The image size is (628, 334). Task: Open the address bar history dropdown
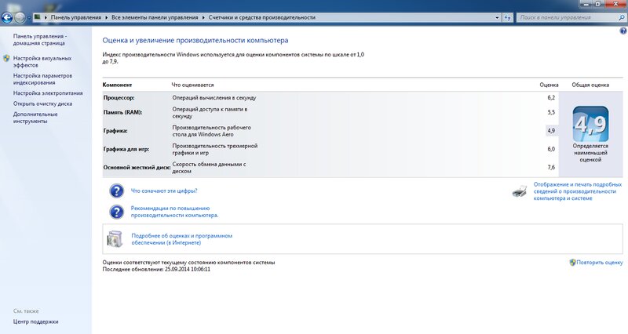tap(497, 17)
